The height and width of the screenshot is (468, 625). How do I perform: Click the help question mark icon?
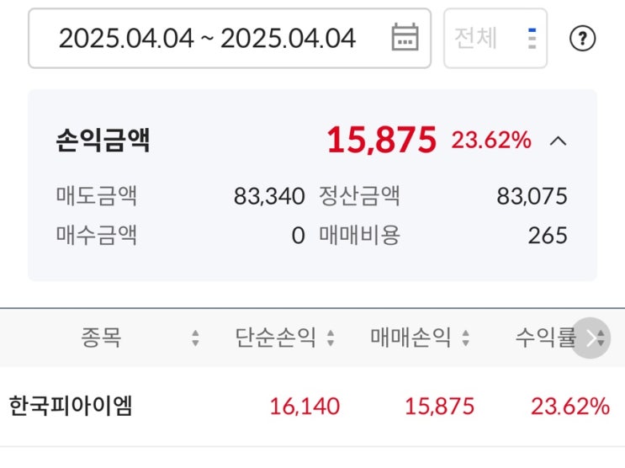click(x=582, y=39)
